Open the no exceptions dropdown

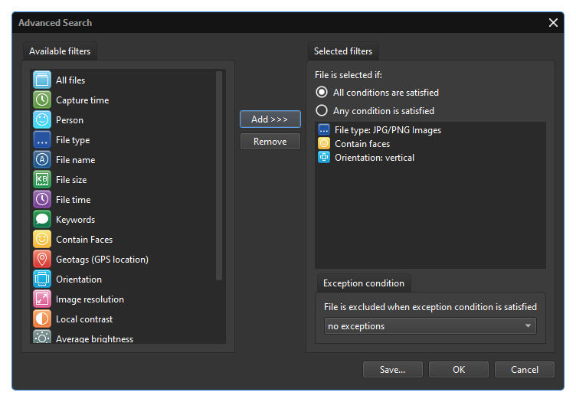click(x=430, y=326)
